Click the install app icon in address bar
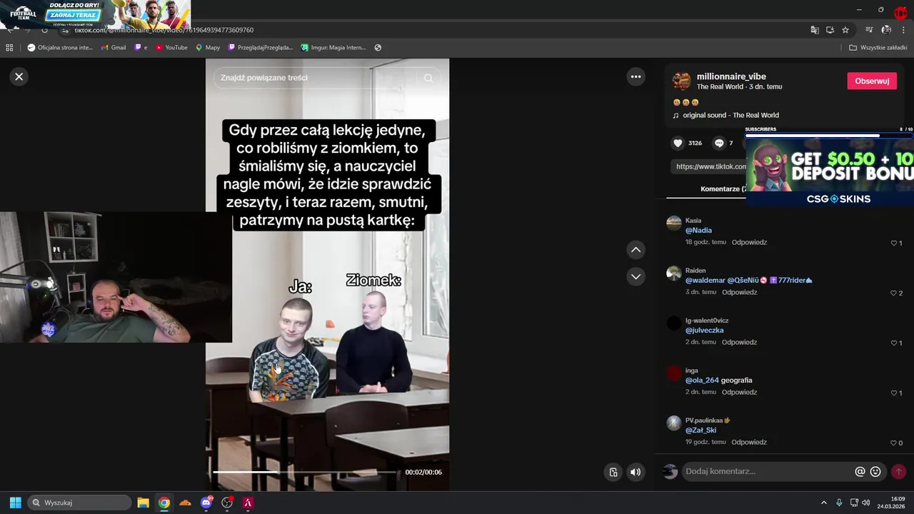This screenshot has height=514, width=914. tap(830, 30)
